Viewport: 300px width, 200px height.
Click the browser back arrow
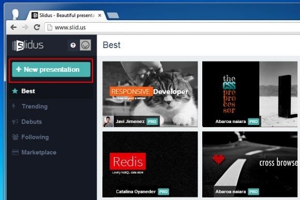13,27
